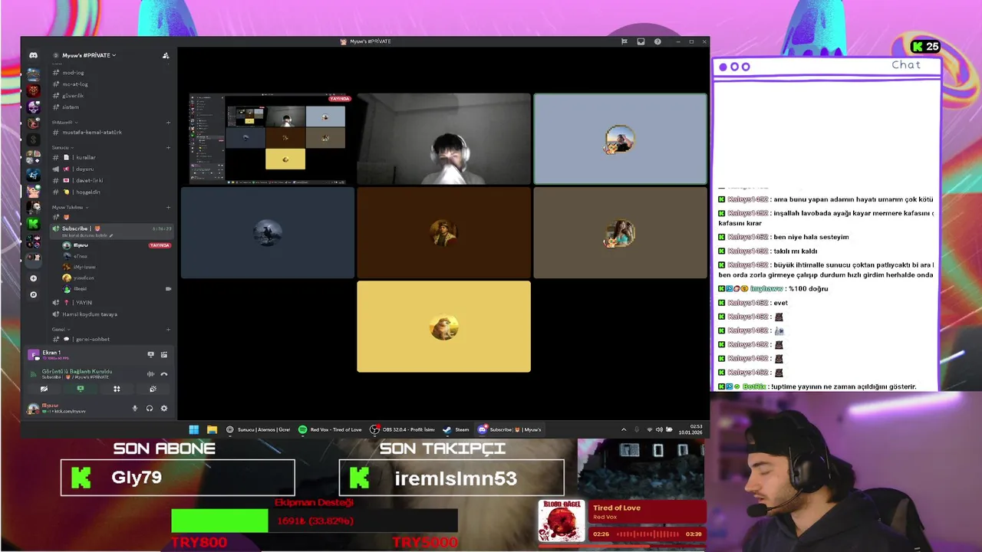The width and height of the screenshot is (982, 552).
Task: Open Sunucu | Aternos browser taskbar item
Action: coord(258,429)
